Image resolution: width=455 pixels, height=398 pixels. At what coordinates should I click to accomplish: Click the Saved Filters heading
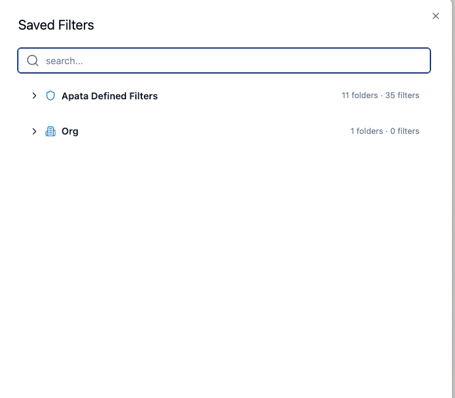click(x=56, y=25)
